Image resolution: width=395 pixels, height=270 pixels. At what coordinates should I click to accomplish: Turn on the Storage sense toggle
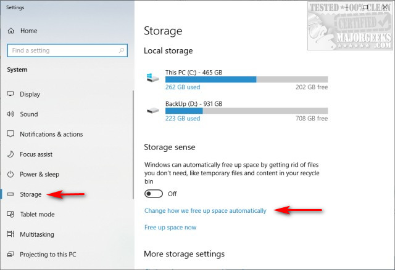[153, 194]
